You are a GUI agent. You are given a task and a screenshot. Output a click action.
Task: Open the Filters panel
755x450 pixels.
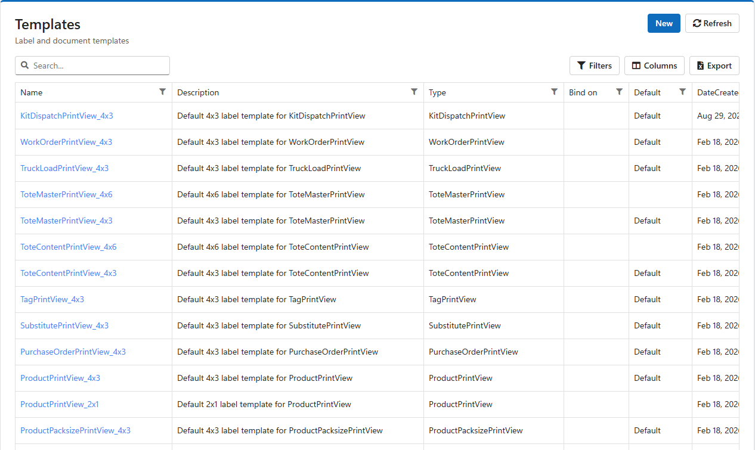[595, 66]
